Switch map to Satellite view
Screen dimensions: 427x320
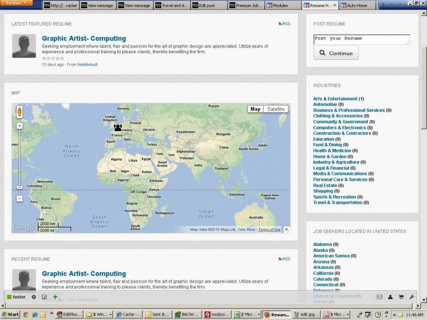275,109
